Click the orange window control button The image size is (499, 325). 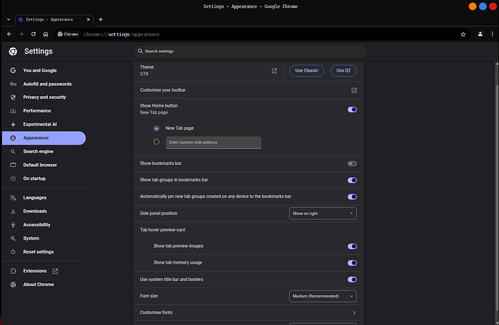tap(472, 6)
